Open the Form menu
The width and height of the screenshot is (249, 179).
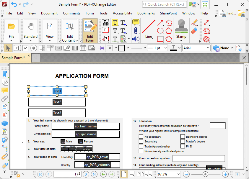90,13
